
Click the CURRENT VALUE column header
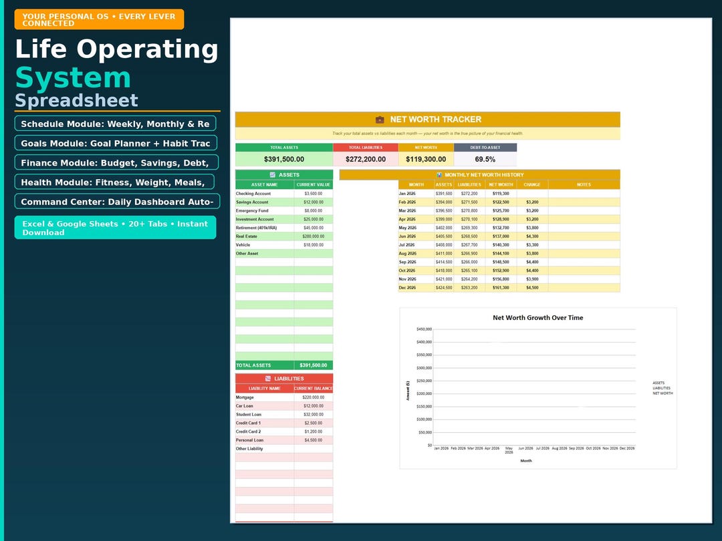(314, 184)
